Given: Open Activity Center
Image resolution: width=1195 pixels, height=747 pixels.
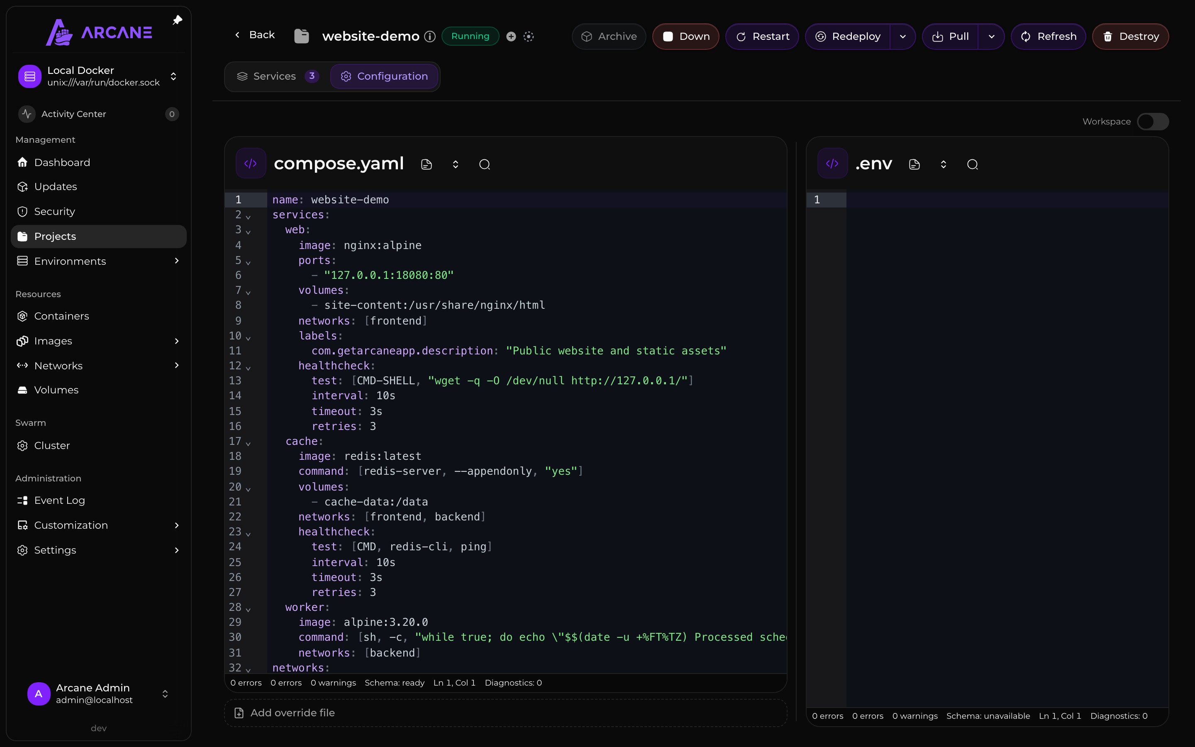Looking at the screenshot, I should 99,114.
